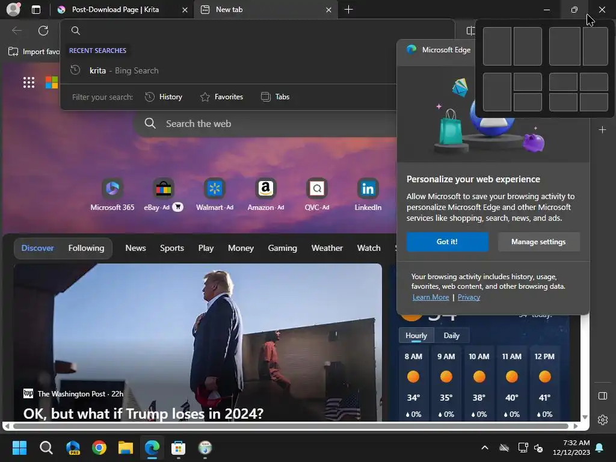Filter search by History
Image resolution: width=616 pixels, height=462 pixels.
(x=164, y=97)
